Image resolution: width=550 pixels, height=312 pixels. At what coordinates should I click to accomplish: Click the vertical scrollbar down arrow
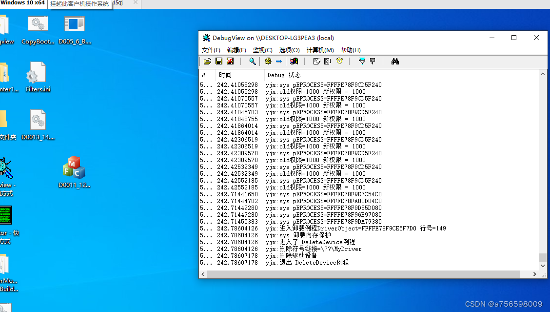[542, 266]
